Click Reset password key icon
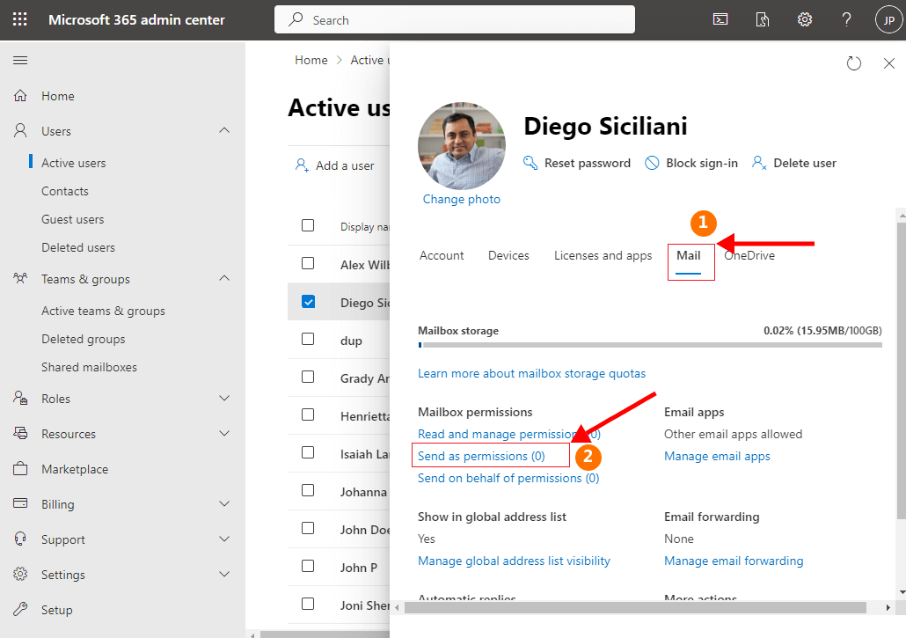The width and height of the screenshot is (906, 638). coord(530,163)
